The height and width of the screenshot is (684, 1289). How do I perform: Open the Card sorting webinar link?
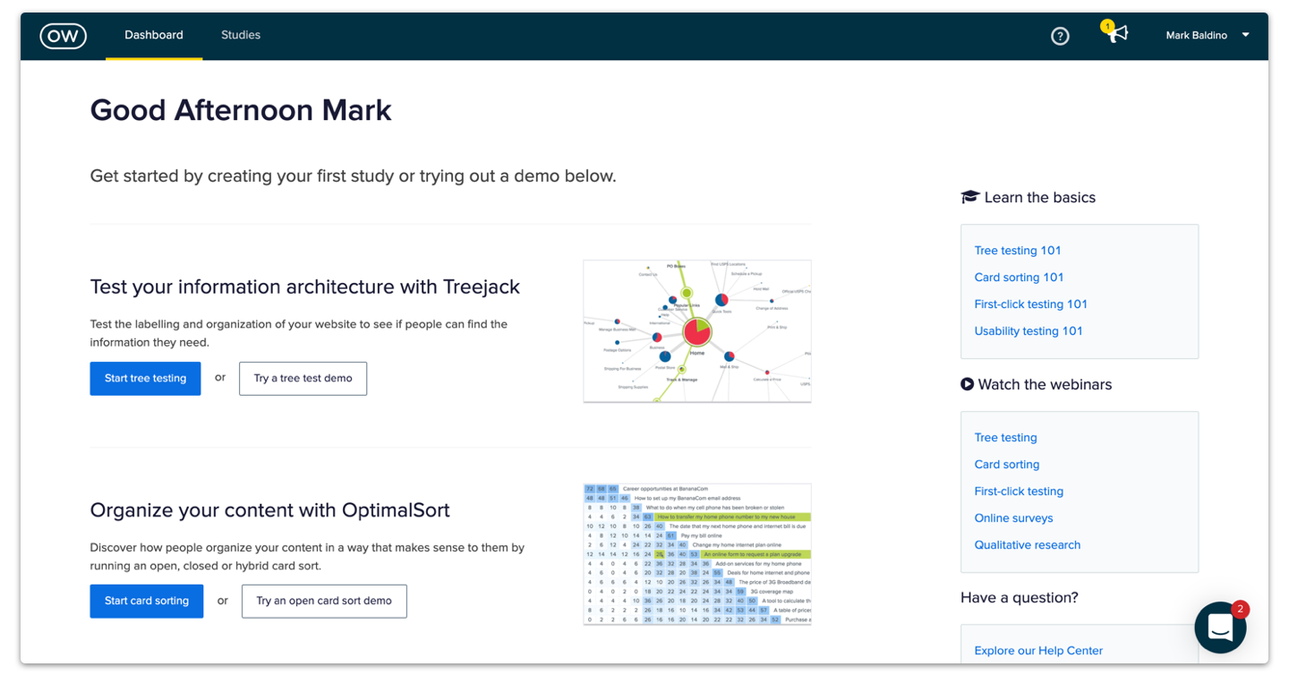pos(1007,465)
